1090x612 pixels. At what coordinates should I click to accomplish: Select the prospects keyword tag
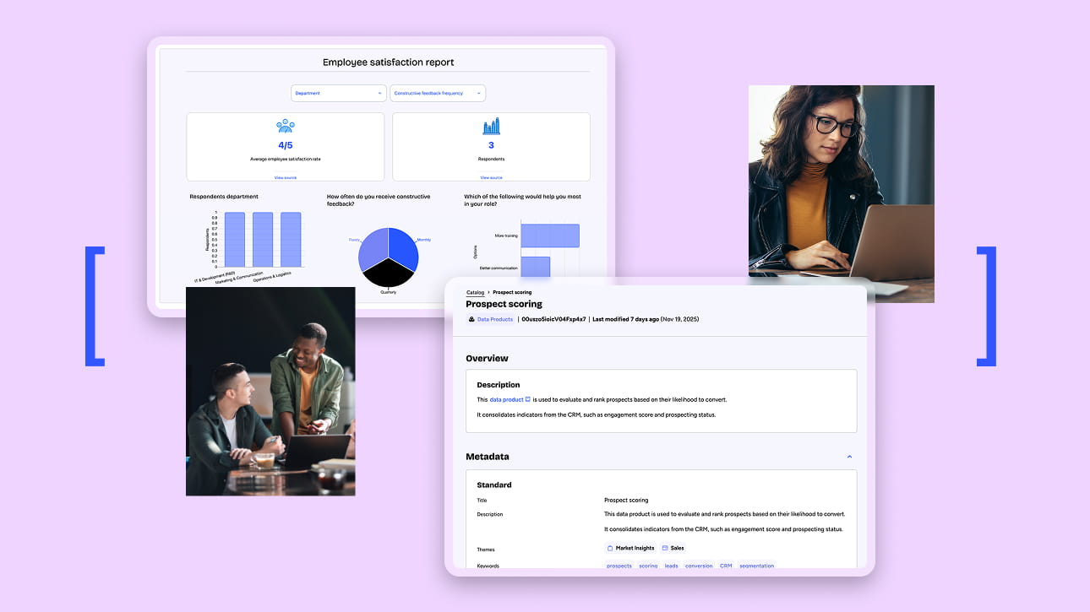tap(619, 566)
